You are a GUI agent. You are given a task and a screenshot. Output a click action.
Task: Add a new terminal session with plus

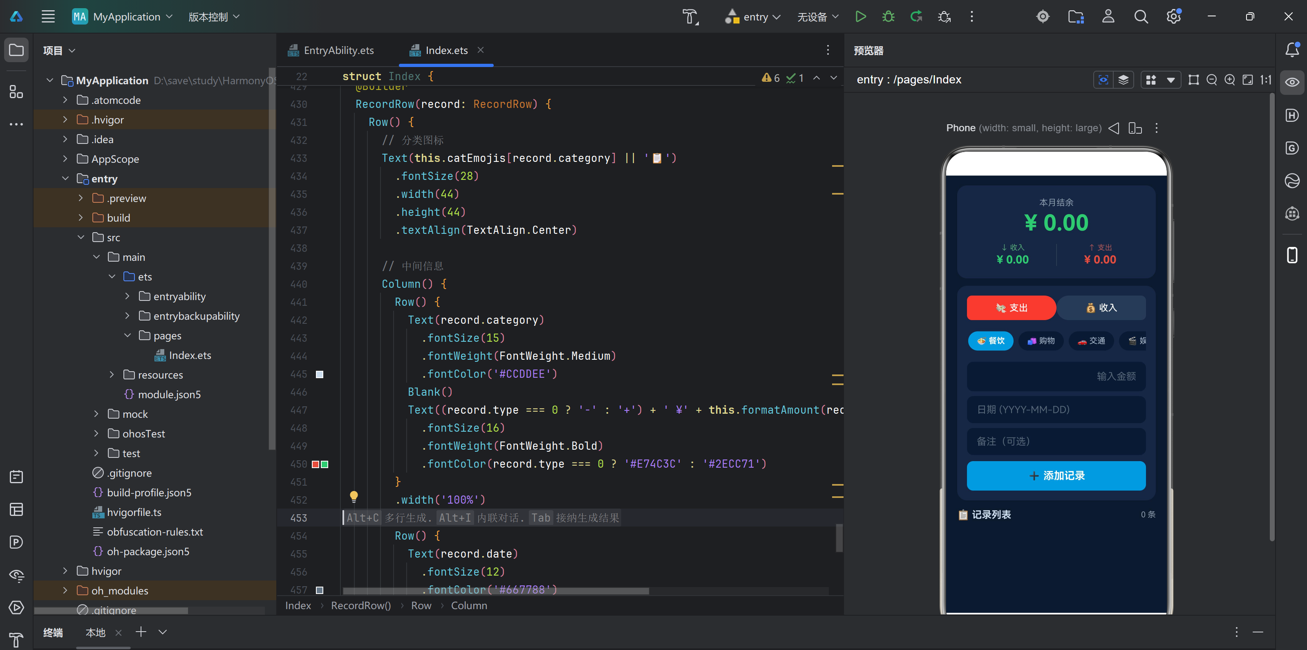point(141,632)
